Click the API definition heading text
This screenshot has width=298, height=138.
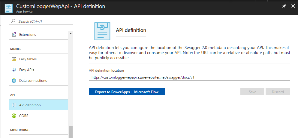point(131,30)
